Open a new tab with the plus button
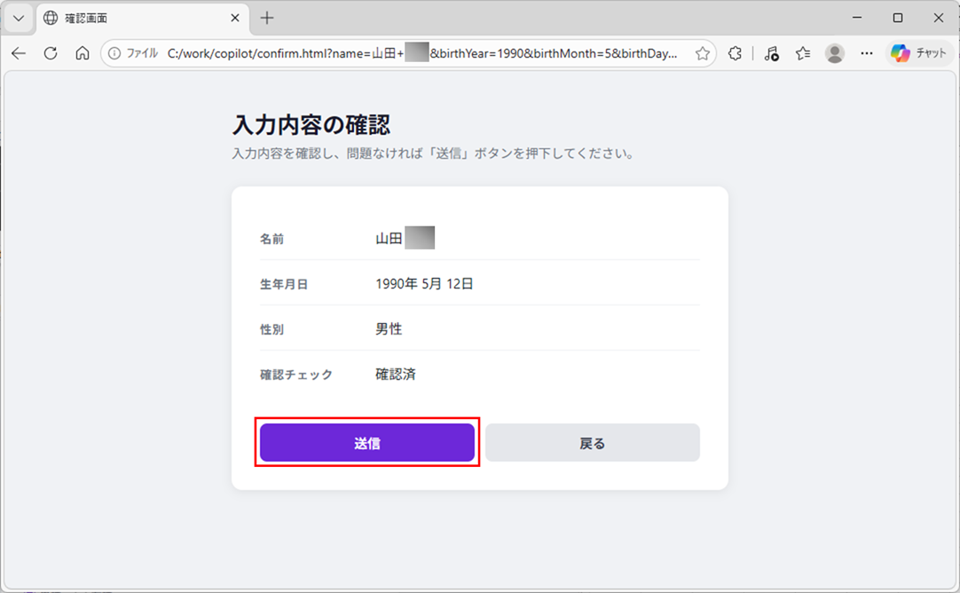This screenshot has height=593, width=960. (x=267, y=18)
